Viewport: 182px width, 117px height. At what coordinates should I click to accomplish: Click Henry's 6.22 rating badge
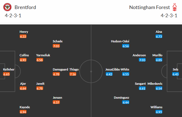(x=23, y=36)
